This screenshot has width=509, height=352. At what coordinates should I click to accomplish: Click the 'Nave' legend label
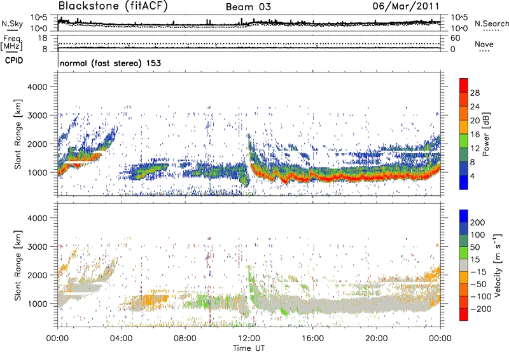(x=484, y=44)
